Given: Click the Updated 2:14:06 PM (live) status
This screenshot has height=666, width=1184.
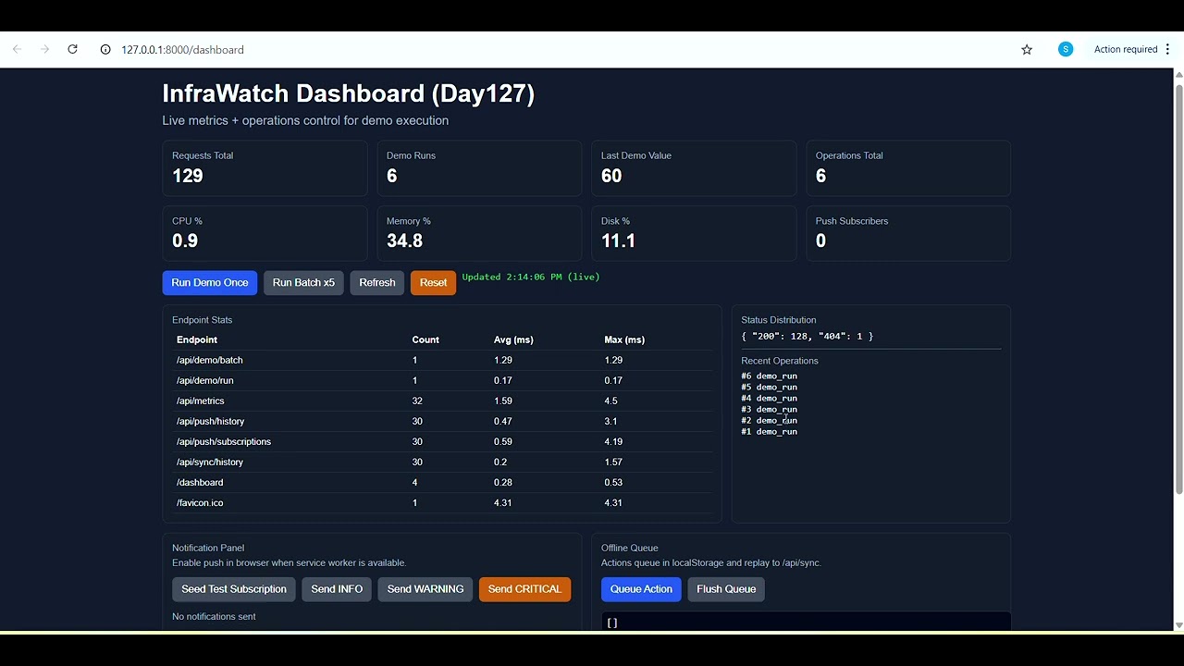Looking at the screenshot, I should tap(531, 277).
